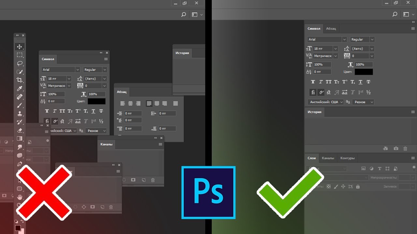Click the smart object filter icon in Слои
Image resolution: width=417 pixels, height=234 pixels.
[x=395, y=169]
